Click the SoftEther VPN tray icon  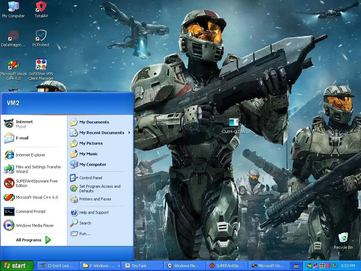[x=322, y=266]
